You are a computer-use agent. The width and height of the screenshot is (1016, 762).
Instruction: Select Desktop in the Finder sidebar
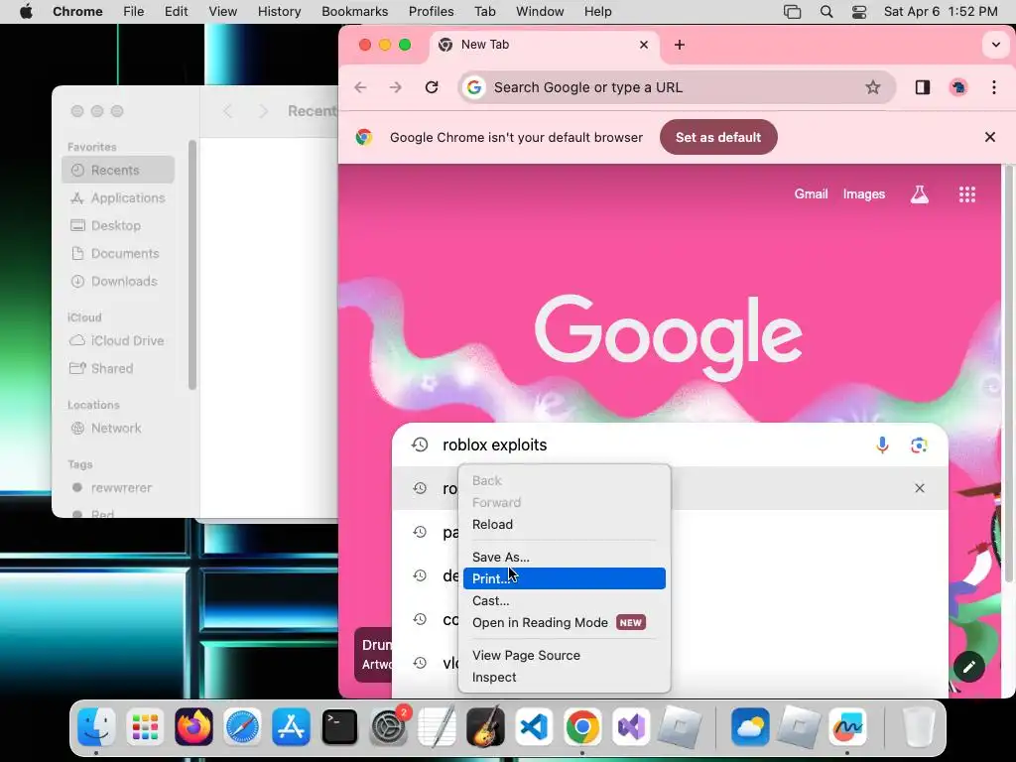[x=118, y=225]
